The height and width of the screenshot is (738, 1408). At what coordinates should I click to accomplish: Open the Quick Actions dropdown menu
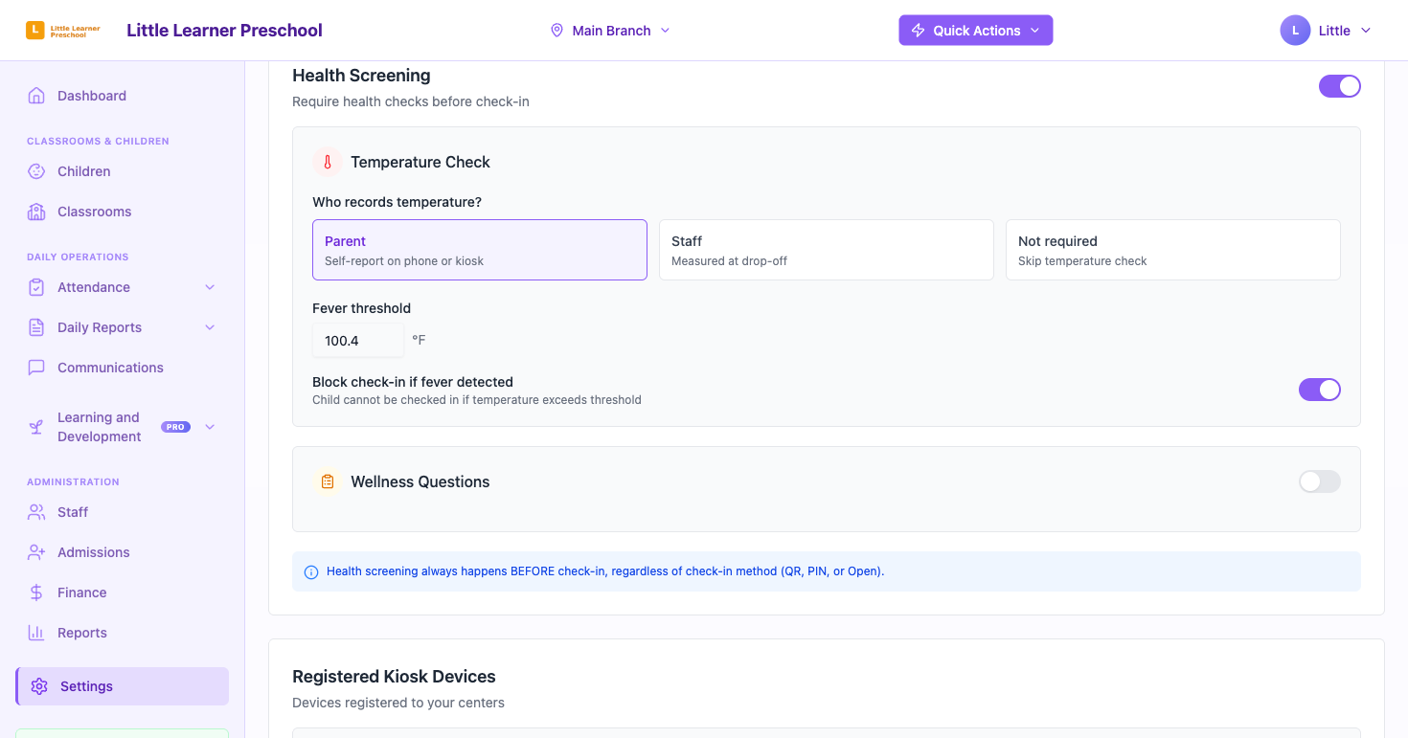(x=975, y=31)
